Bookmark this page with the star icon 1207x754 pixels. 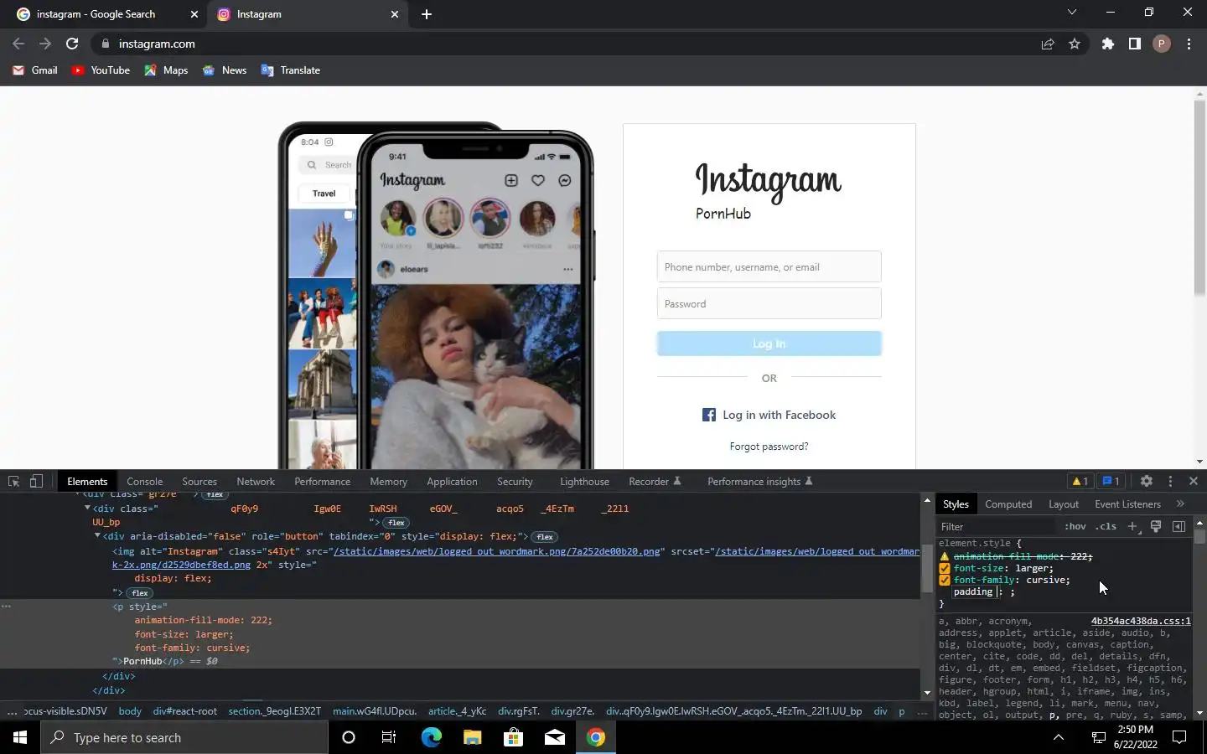[1075, 44]
